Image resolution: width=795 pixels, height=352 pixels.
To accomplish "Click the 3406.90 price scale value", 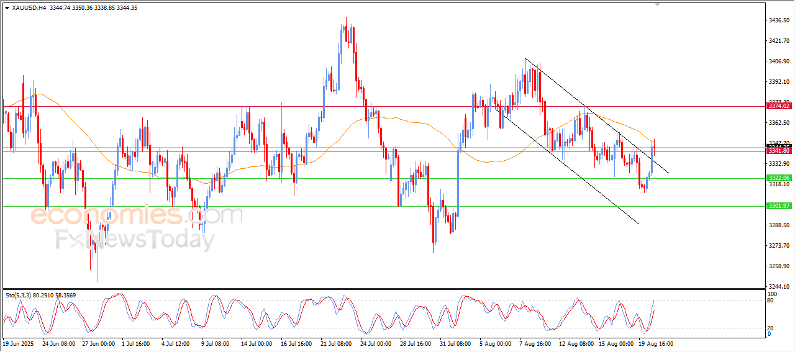I will tap(779, 61).
